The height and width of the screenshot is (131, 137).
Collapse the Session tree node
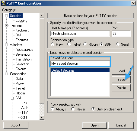(x=6, y=16)
